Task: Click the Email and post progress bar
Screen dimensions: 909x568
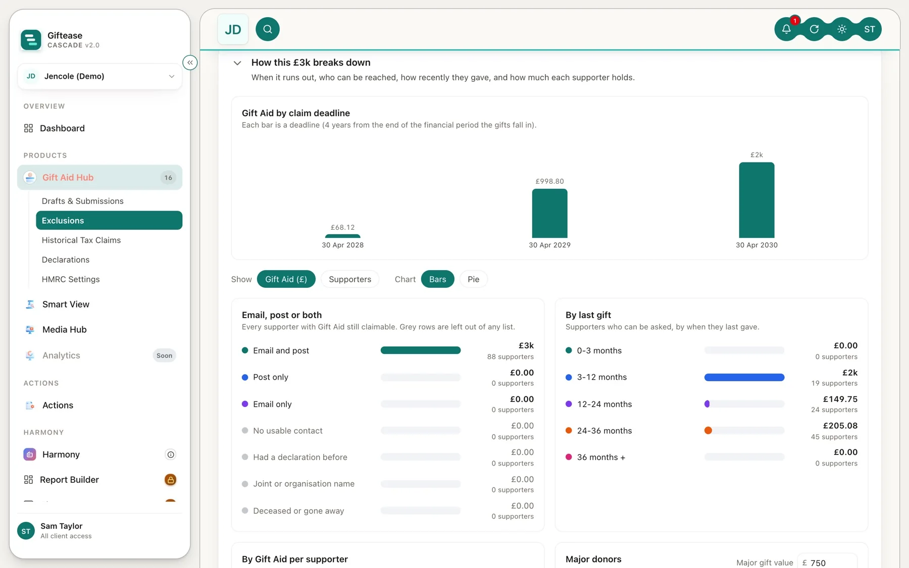Action: pos(421,350)
